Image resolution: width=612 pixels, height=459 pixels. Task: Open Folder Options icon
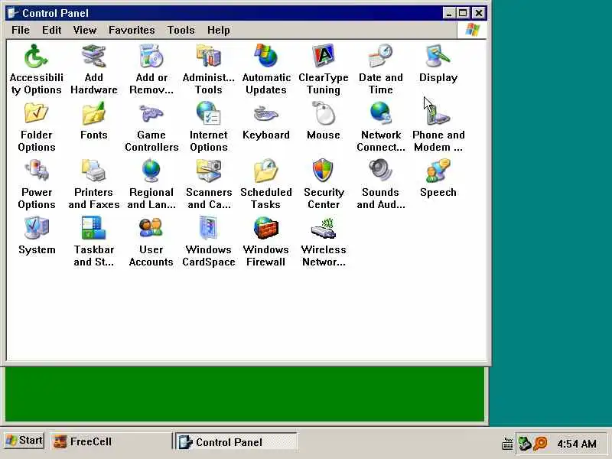click(x=36, y=113)
